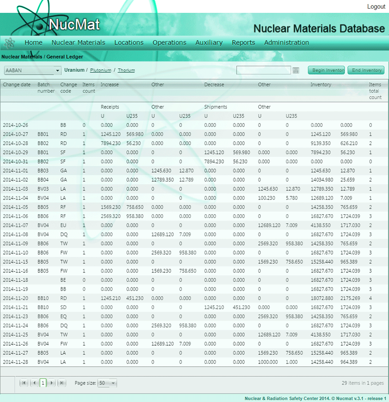The image size is (389, 402).
Task: Go to previous page arrow
Action: coord(34,383)
